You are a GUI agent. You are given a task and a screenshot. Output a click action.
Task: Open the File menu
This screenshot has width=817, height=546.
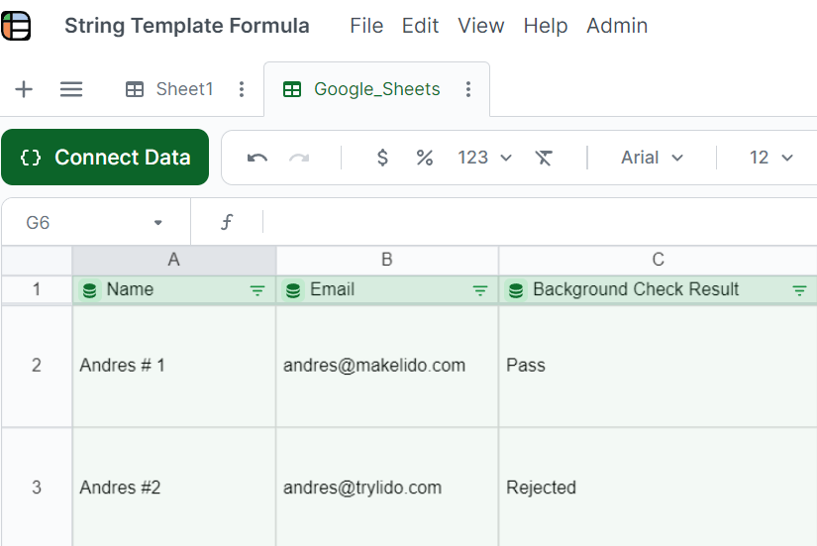tap(366, 26)
